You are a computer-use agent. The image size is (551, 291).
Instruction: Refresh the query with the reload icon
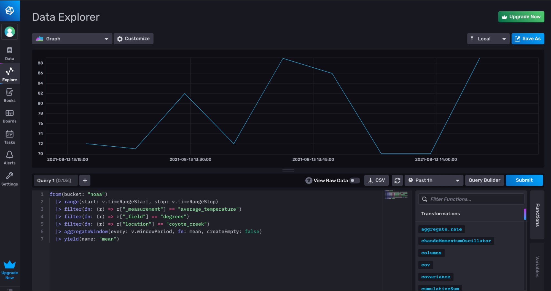point(397,180)
